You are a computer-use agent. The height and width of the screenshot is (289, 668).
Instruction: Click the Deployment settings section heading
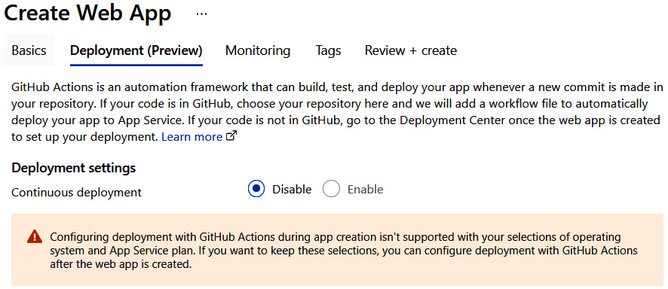click(74, 168)
